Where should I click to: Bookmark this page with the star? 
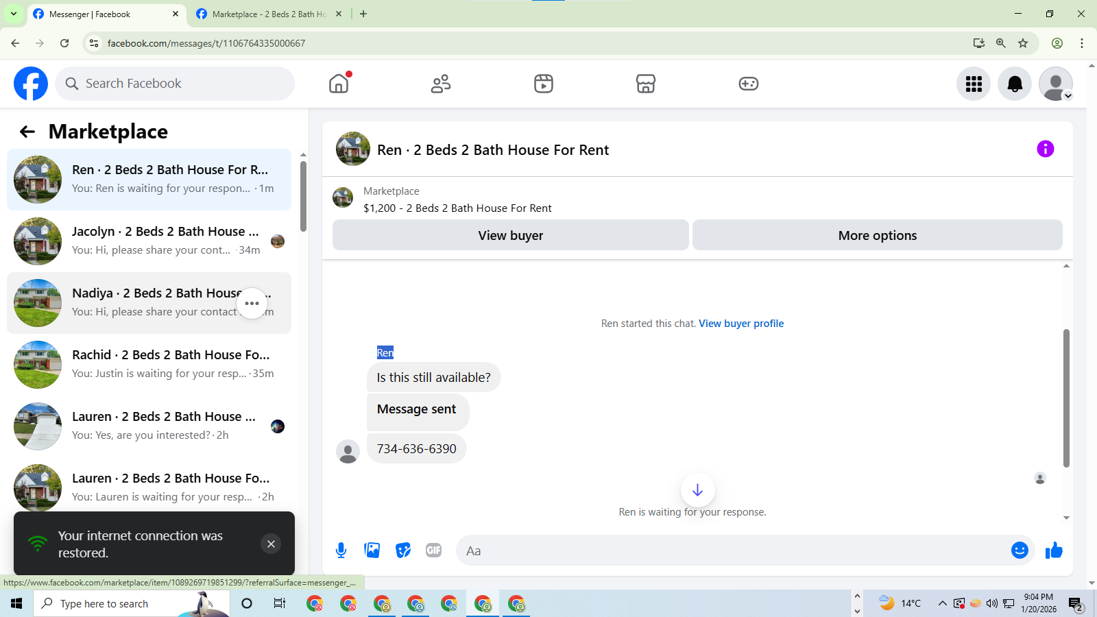pos(1023,43)
